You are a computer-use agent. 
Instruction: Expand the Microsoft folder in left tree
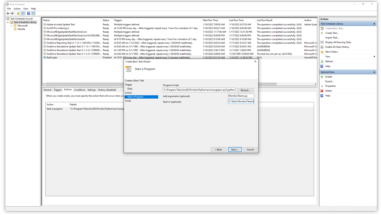[11, 25]
